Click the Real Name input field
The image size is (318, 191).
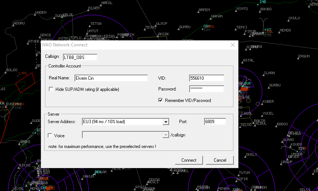111,78
